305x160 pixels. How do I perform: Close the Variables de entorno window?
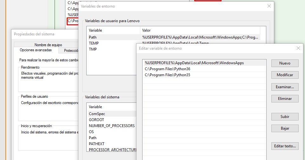[x=269, y=6]
